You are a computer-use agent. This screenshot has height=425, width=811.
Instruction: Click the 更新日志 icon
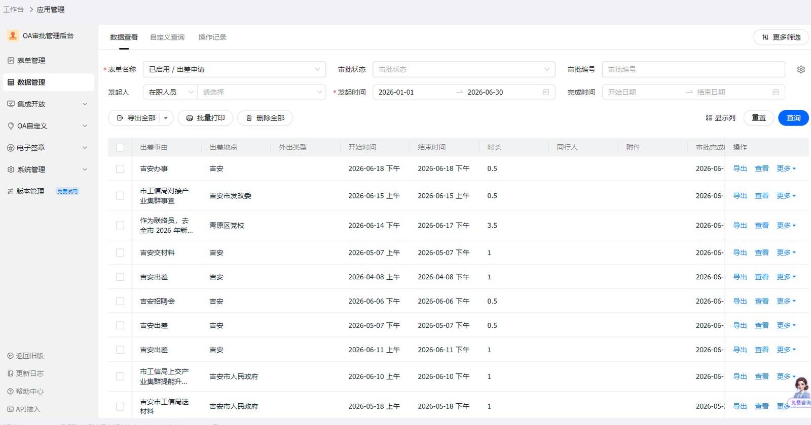(x=10, y=373)
